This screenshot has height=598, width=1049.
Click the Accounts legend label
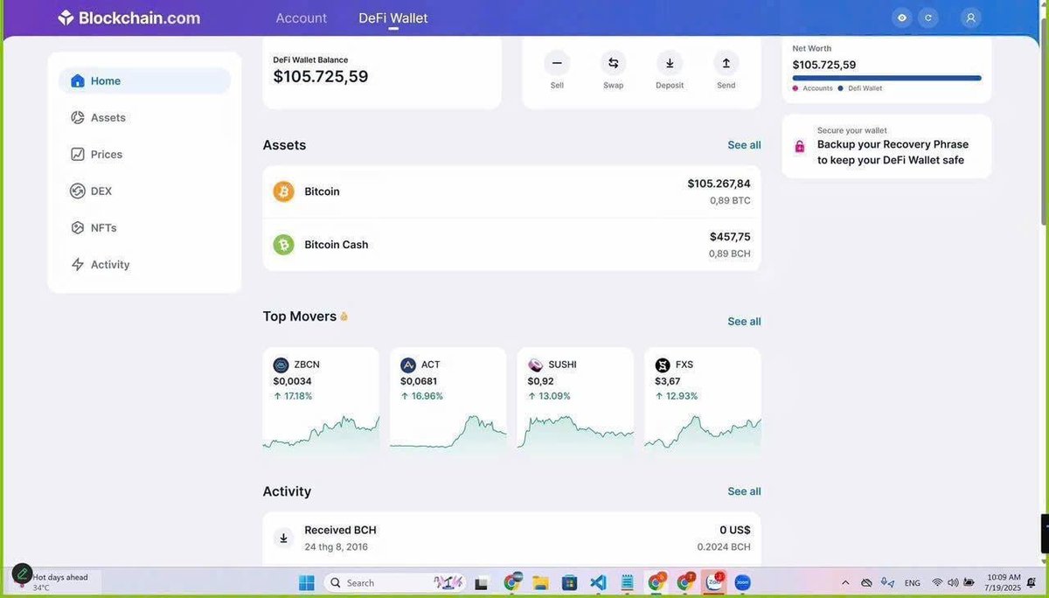817,88
